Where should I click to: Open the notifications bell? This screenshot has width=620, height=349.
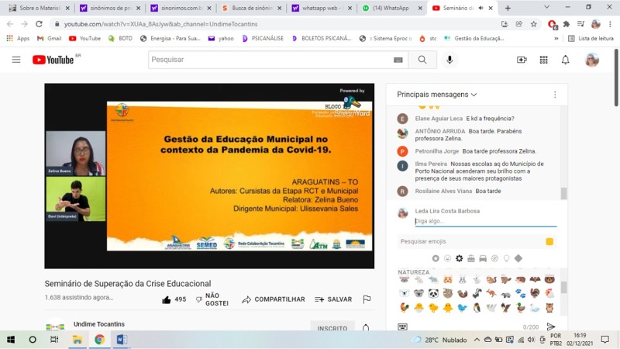[566, 60]
